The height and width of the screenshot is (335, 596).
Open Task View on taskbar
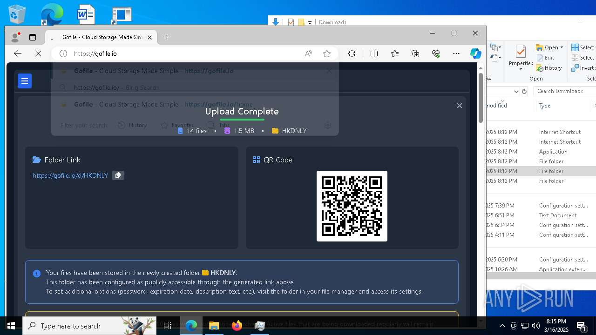coord(168,326)
